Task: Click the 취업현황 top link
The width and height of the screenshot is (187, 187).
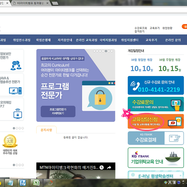Action: (167, 28)
